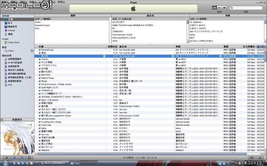
Task: Click the arrow icon in selected row's album cell
Action: coord(221,56)
